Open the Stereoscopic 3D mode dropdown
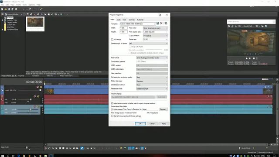279x157 pixels. [148, 44]
